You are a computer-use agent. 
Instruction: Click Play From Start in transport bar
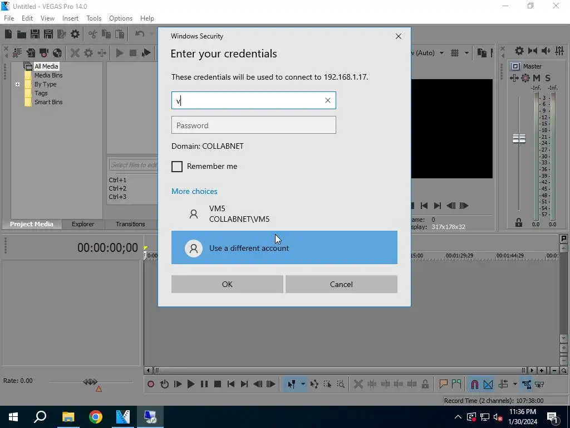click(x=178, y=384)
